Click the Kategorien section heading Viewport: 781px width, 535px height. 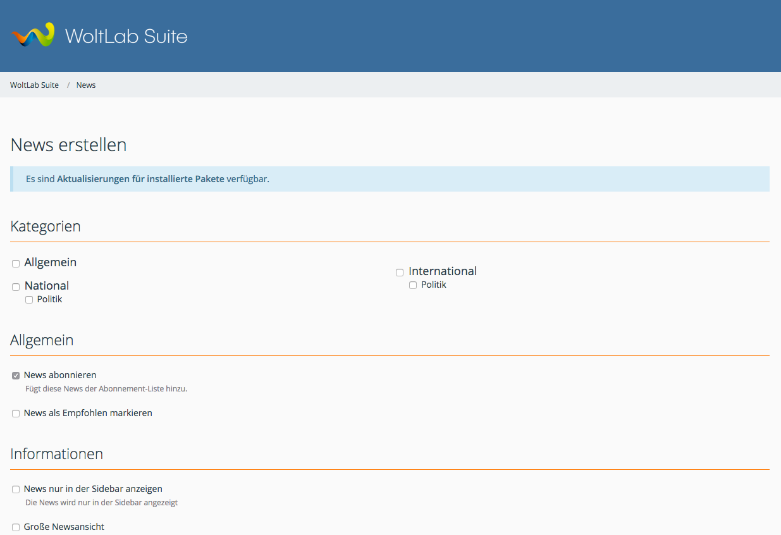click(46, 226)
